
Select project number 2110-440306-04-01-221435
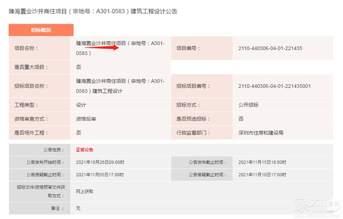[270, 48]
